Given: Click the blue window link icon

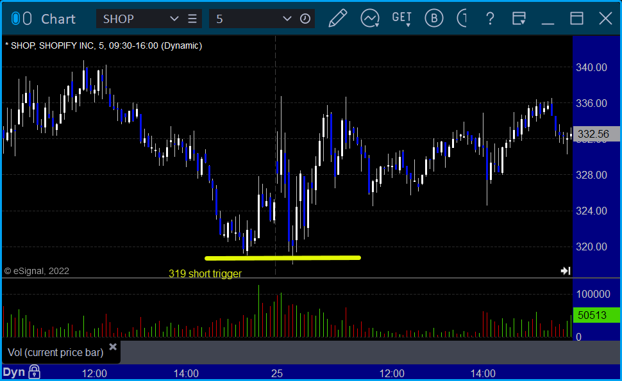Looking at the screenshot, I should tap(15, 19).
